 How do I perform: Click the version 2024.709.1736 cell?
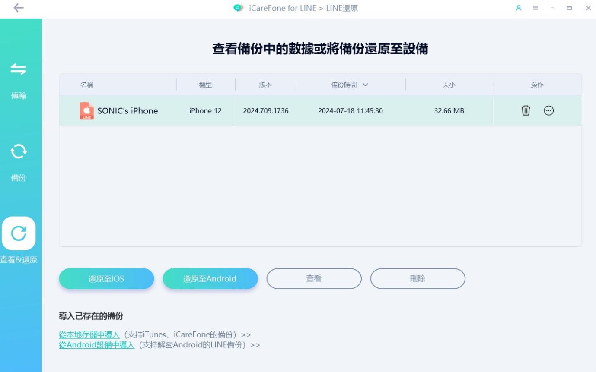point(266,111)
